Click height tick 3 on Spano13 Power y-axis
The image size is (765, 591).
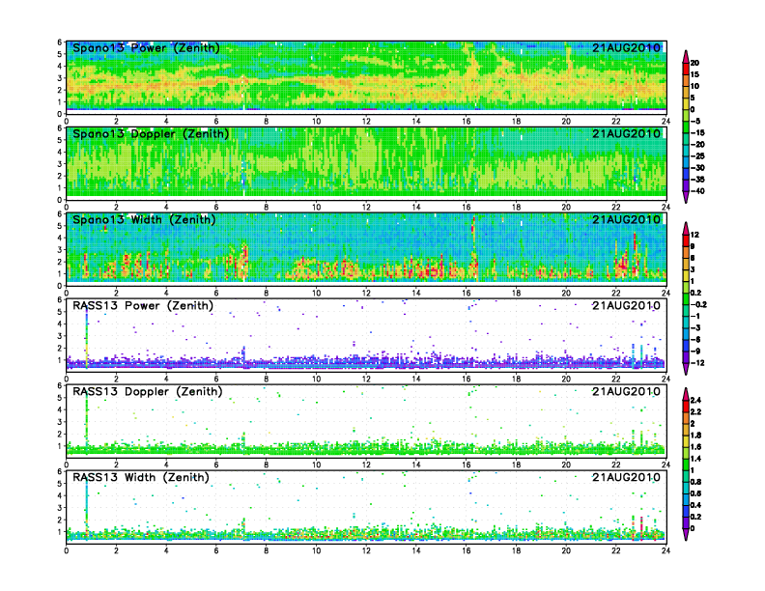[60, 78]
